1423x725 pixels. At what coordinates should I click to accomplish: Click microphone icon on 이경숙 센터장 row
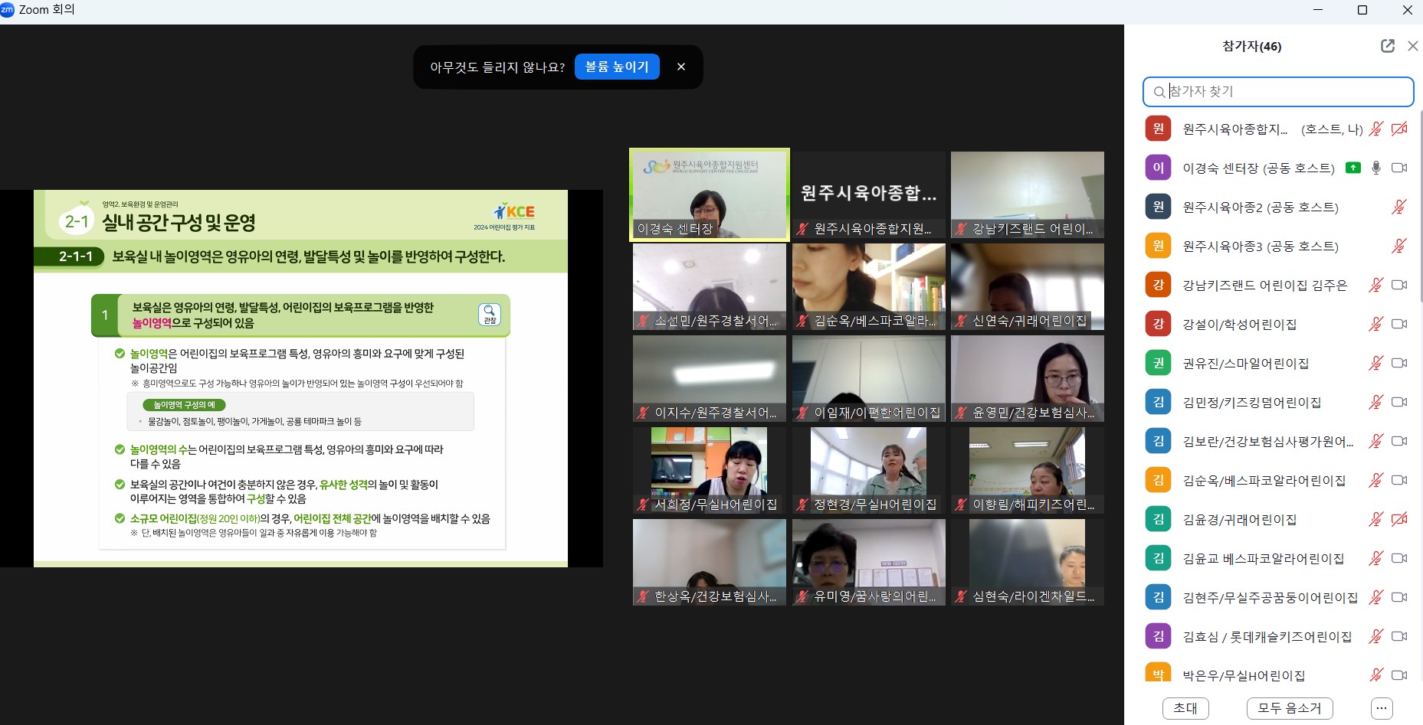(x=1376, y=168)
